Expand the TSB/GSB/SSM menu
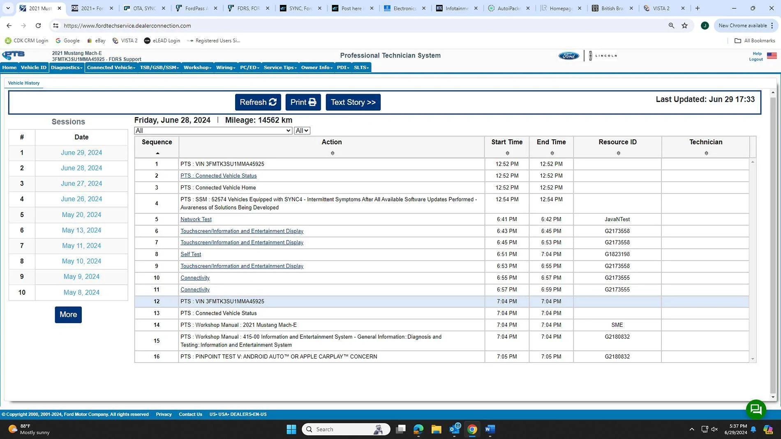 159,67
